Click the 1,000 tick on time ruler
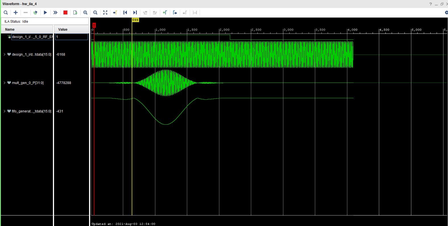 click(x=161, y=30)
